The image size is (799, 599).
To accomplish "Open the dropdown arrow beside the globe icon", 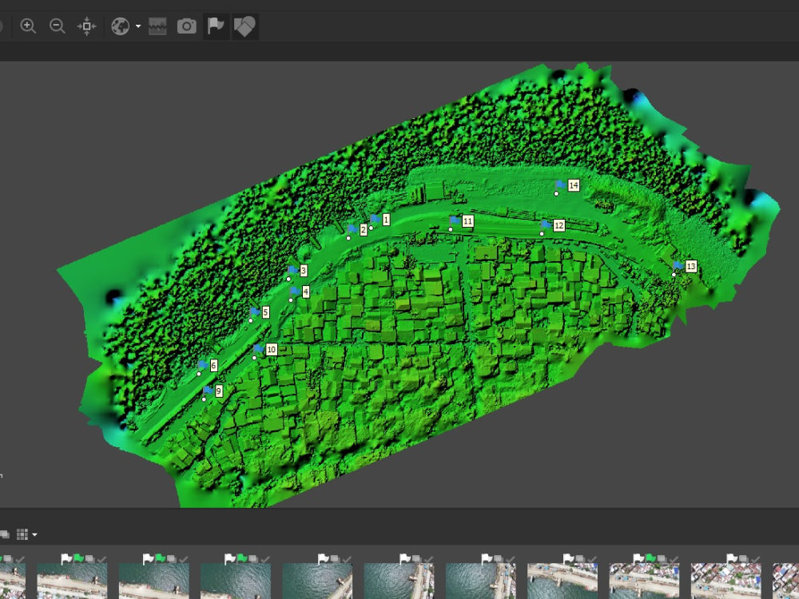I will coord(137,25).
